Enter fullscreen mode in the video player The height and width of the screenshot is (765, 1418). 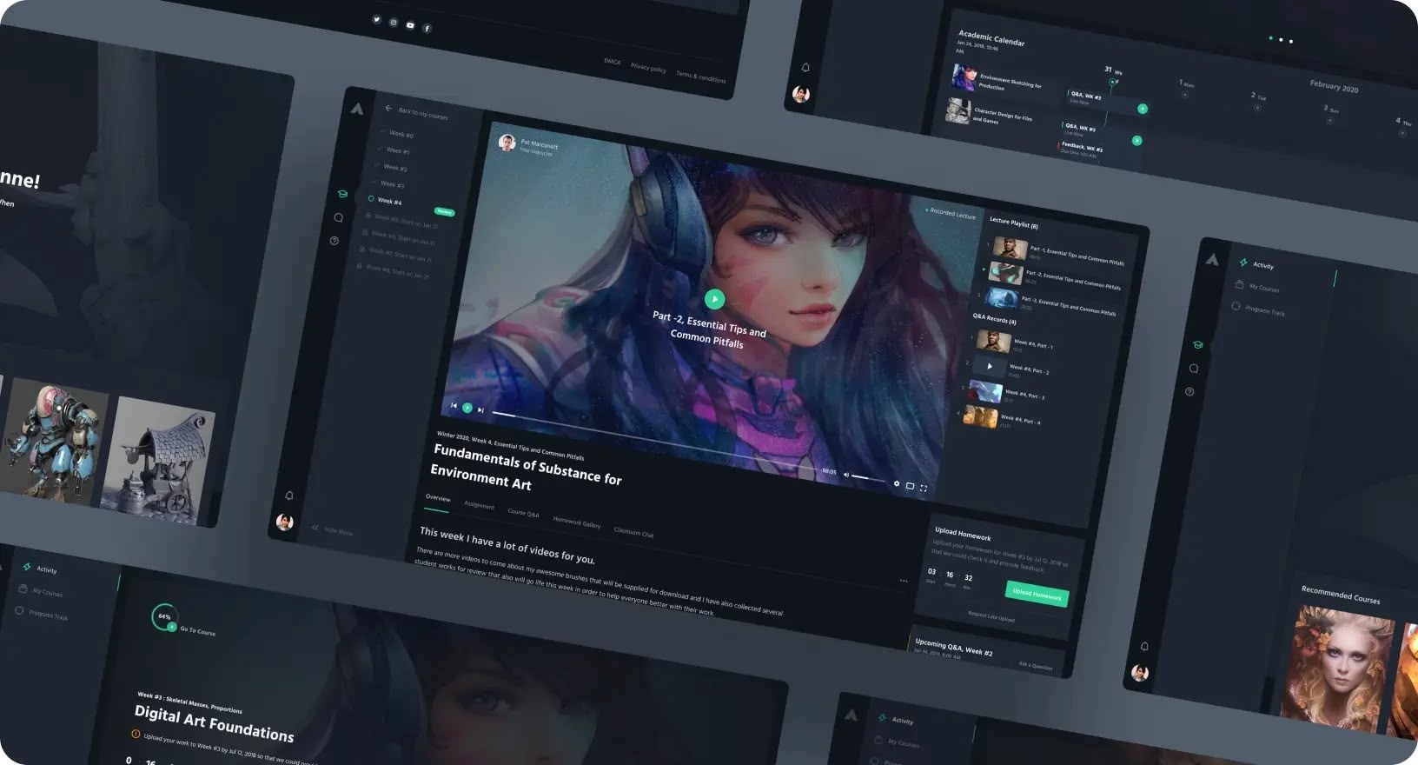(x=923, y=489)
